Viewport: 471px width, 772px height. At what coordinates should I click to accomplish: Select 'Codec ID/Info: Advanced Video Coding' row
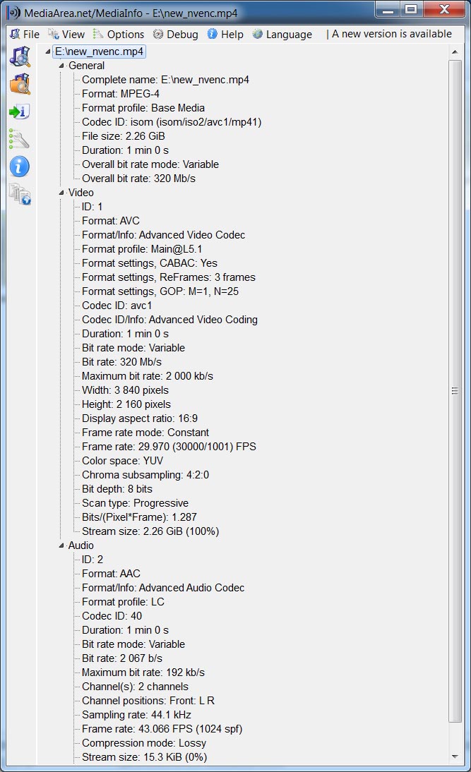click(x=169, y=320)
